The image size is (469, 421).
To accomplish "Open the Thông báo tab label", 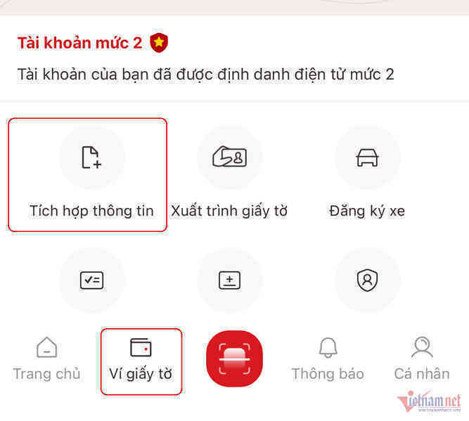I will (328, 374).
